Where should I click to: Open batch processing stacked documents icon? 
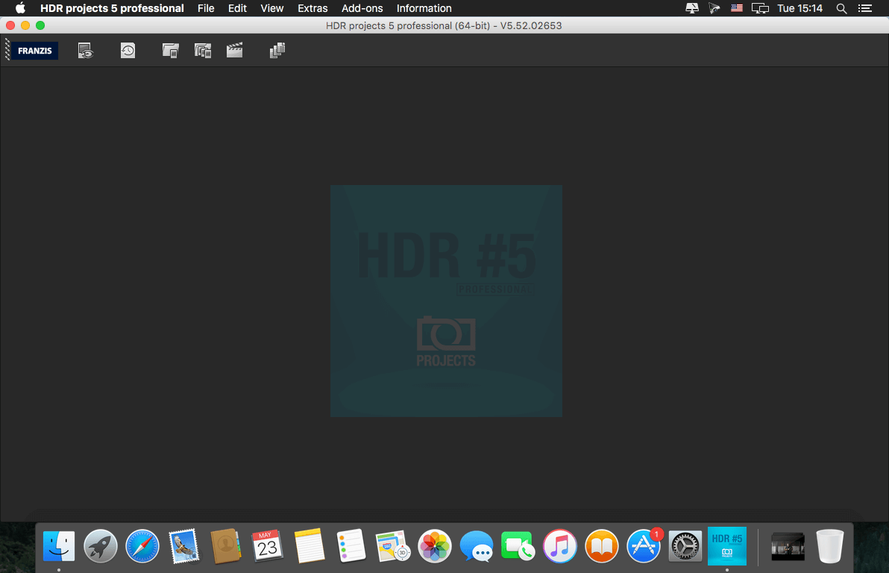pyautogui.click(x=277, y=51)
